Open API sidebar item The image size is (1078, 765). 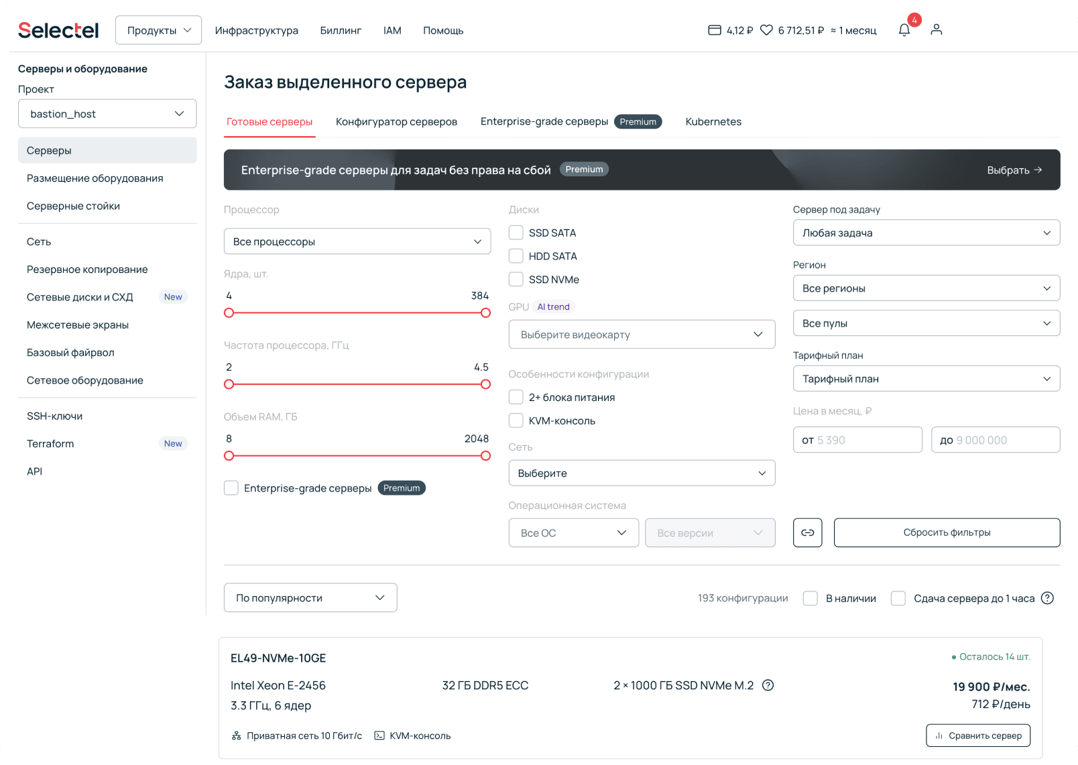click(x=107, y=472)
